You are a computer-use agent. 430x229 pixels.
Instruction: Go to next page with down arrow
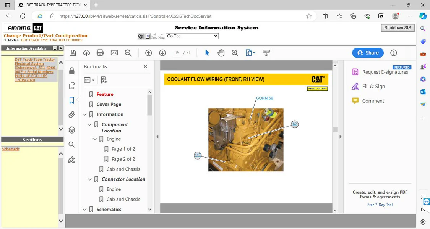[162, 53]
